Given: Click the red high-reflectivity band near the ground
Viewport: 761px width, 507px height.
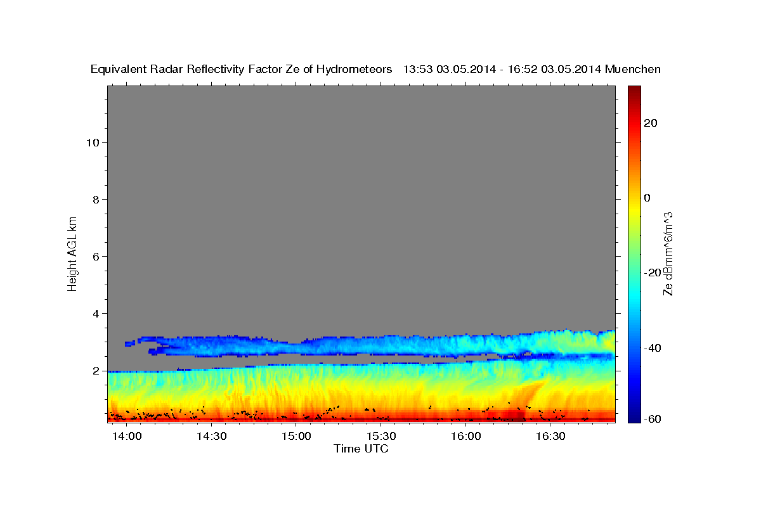Looking at the screenshot, I should [361, 418].
